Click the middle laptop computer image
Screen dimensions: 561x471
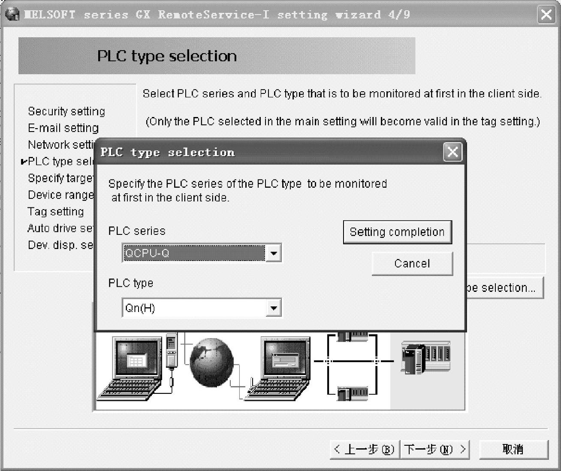(278, 369)
